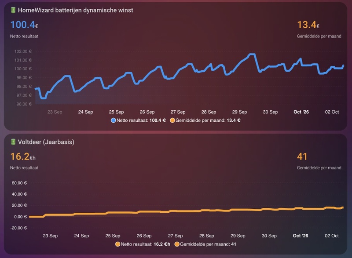Click the blue legend dot for Netto resultaat 100.4 €
This screenshot has height=258, width=352.
[114, 120]
